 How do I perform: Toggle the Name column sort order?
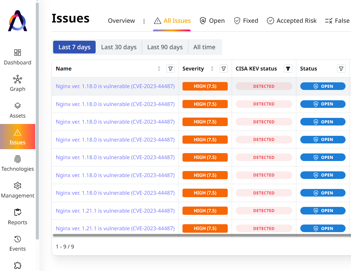pos(159,69)
